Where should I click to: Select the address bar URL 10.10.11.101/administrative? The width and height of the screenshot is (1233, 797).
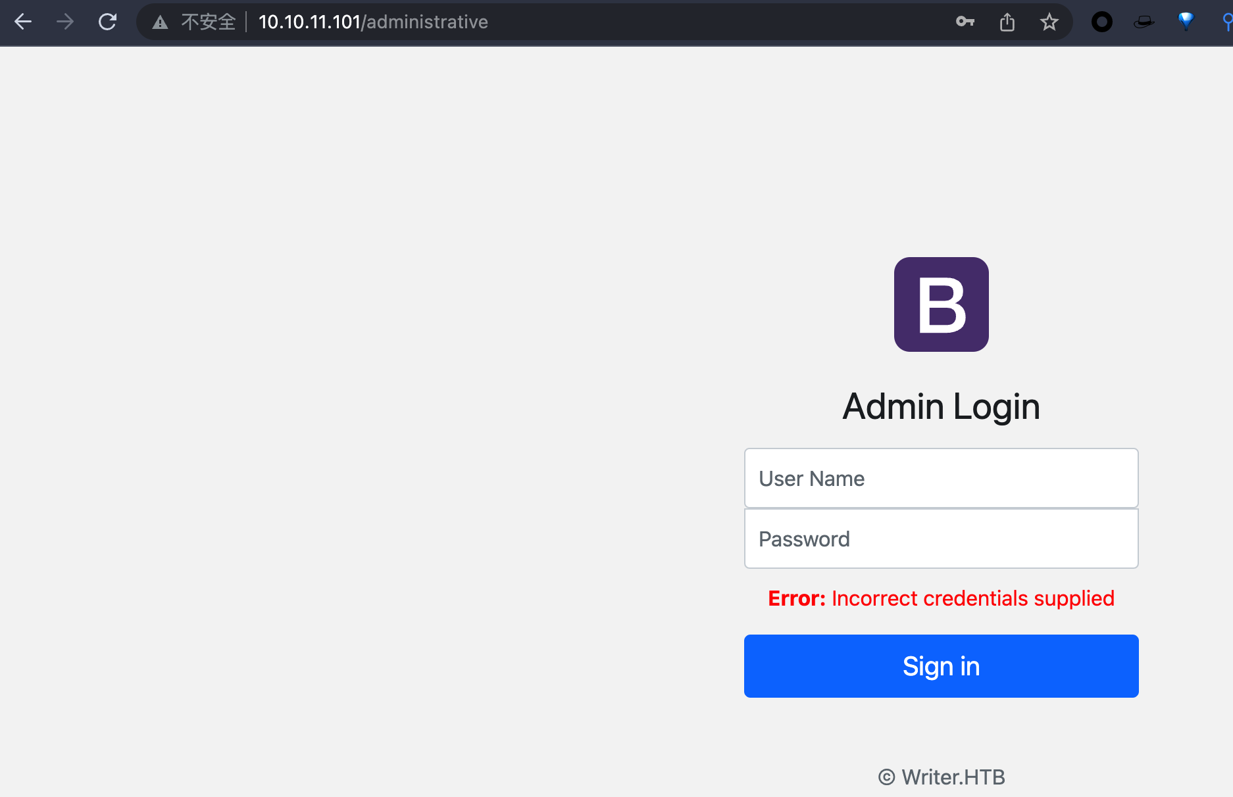373,22
